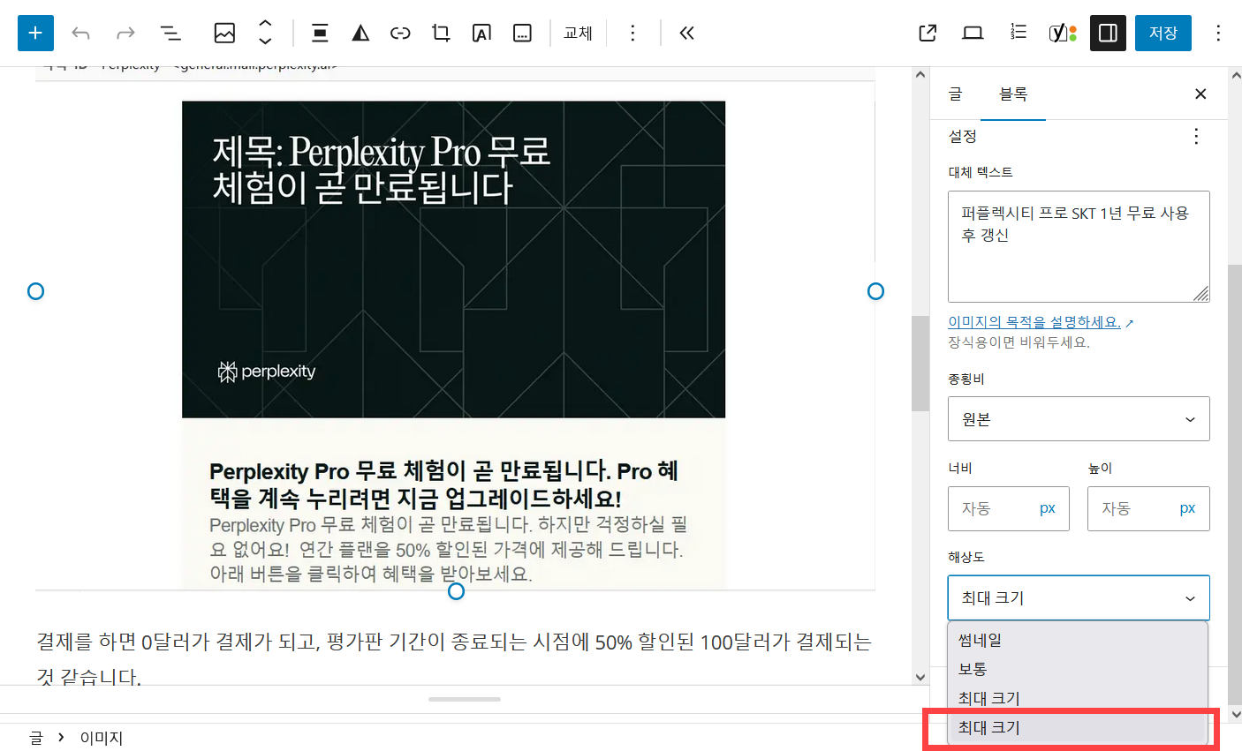Select the highlighted last 최대 크기 option

pyautogui.click(x=1078, y=728)
